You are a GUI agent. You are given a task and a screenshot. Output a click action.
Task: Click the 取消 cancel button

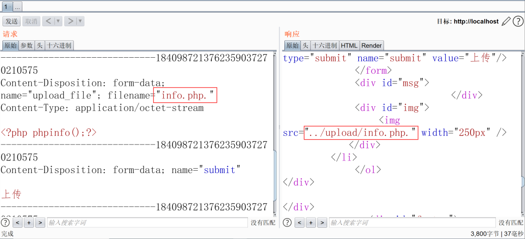coord(31,21)
